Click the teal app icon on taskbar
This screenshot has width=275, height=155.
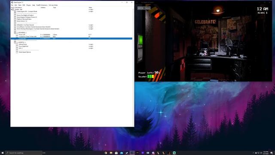(x=174, y=153)
